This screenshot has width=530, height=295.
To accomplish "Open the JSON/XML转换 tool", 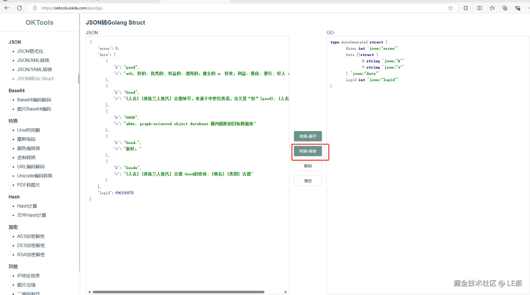I will pos(33,60).
